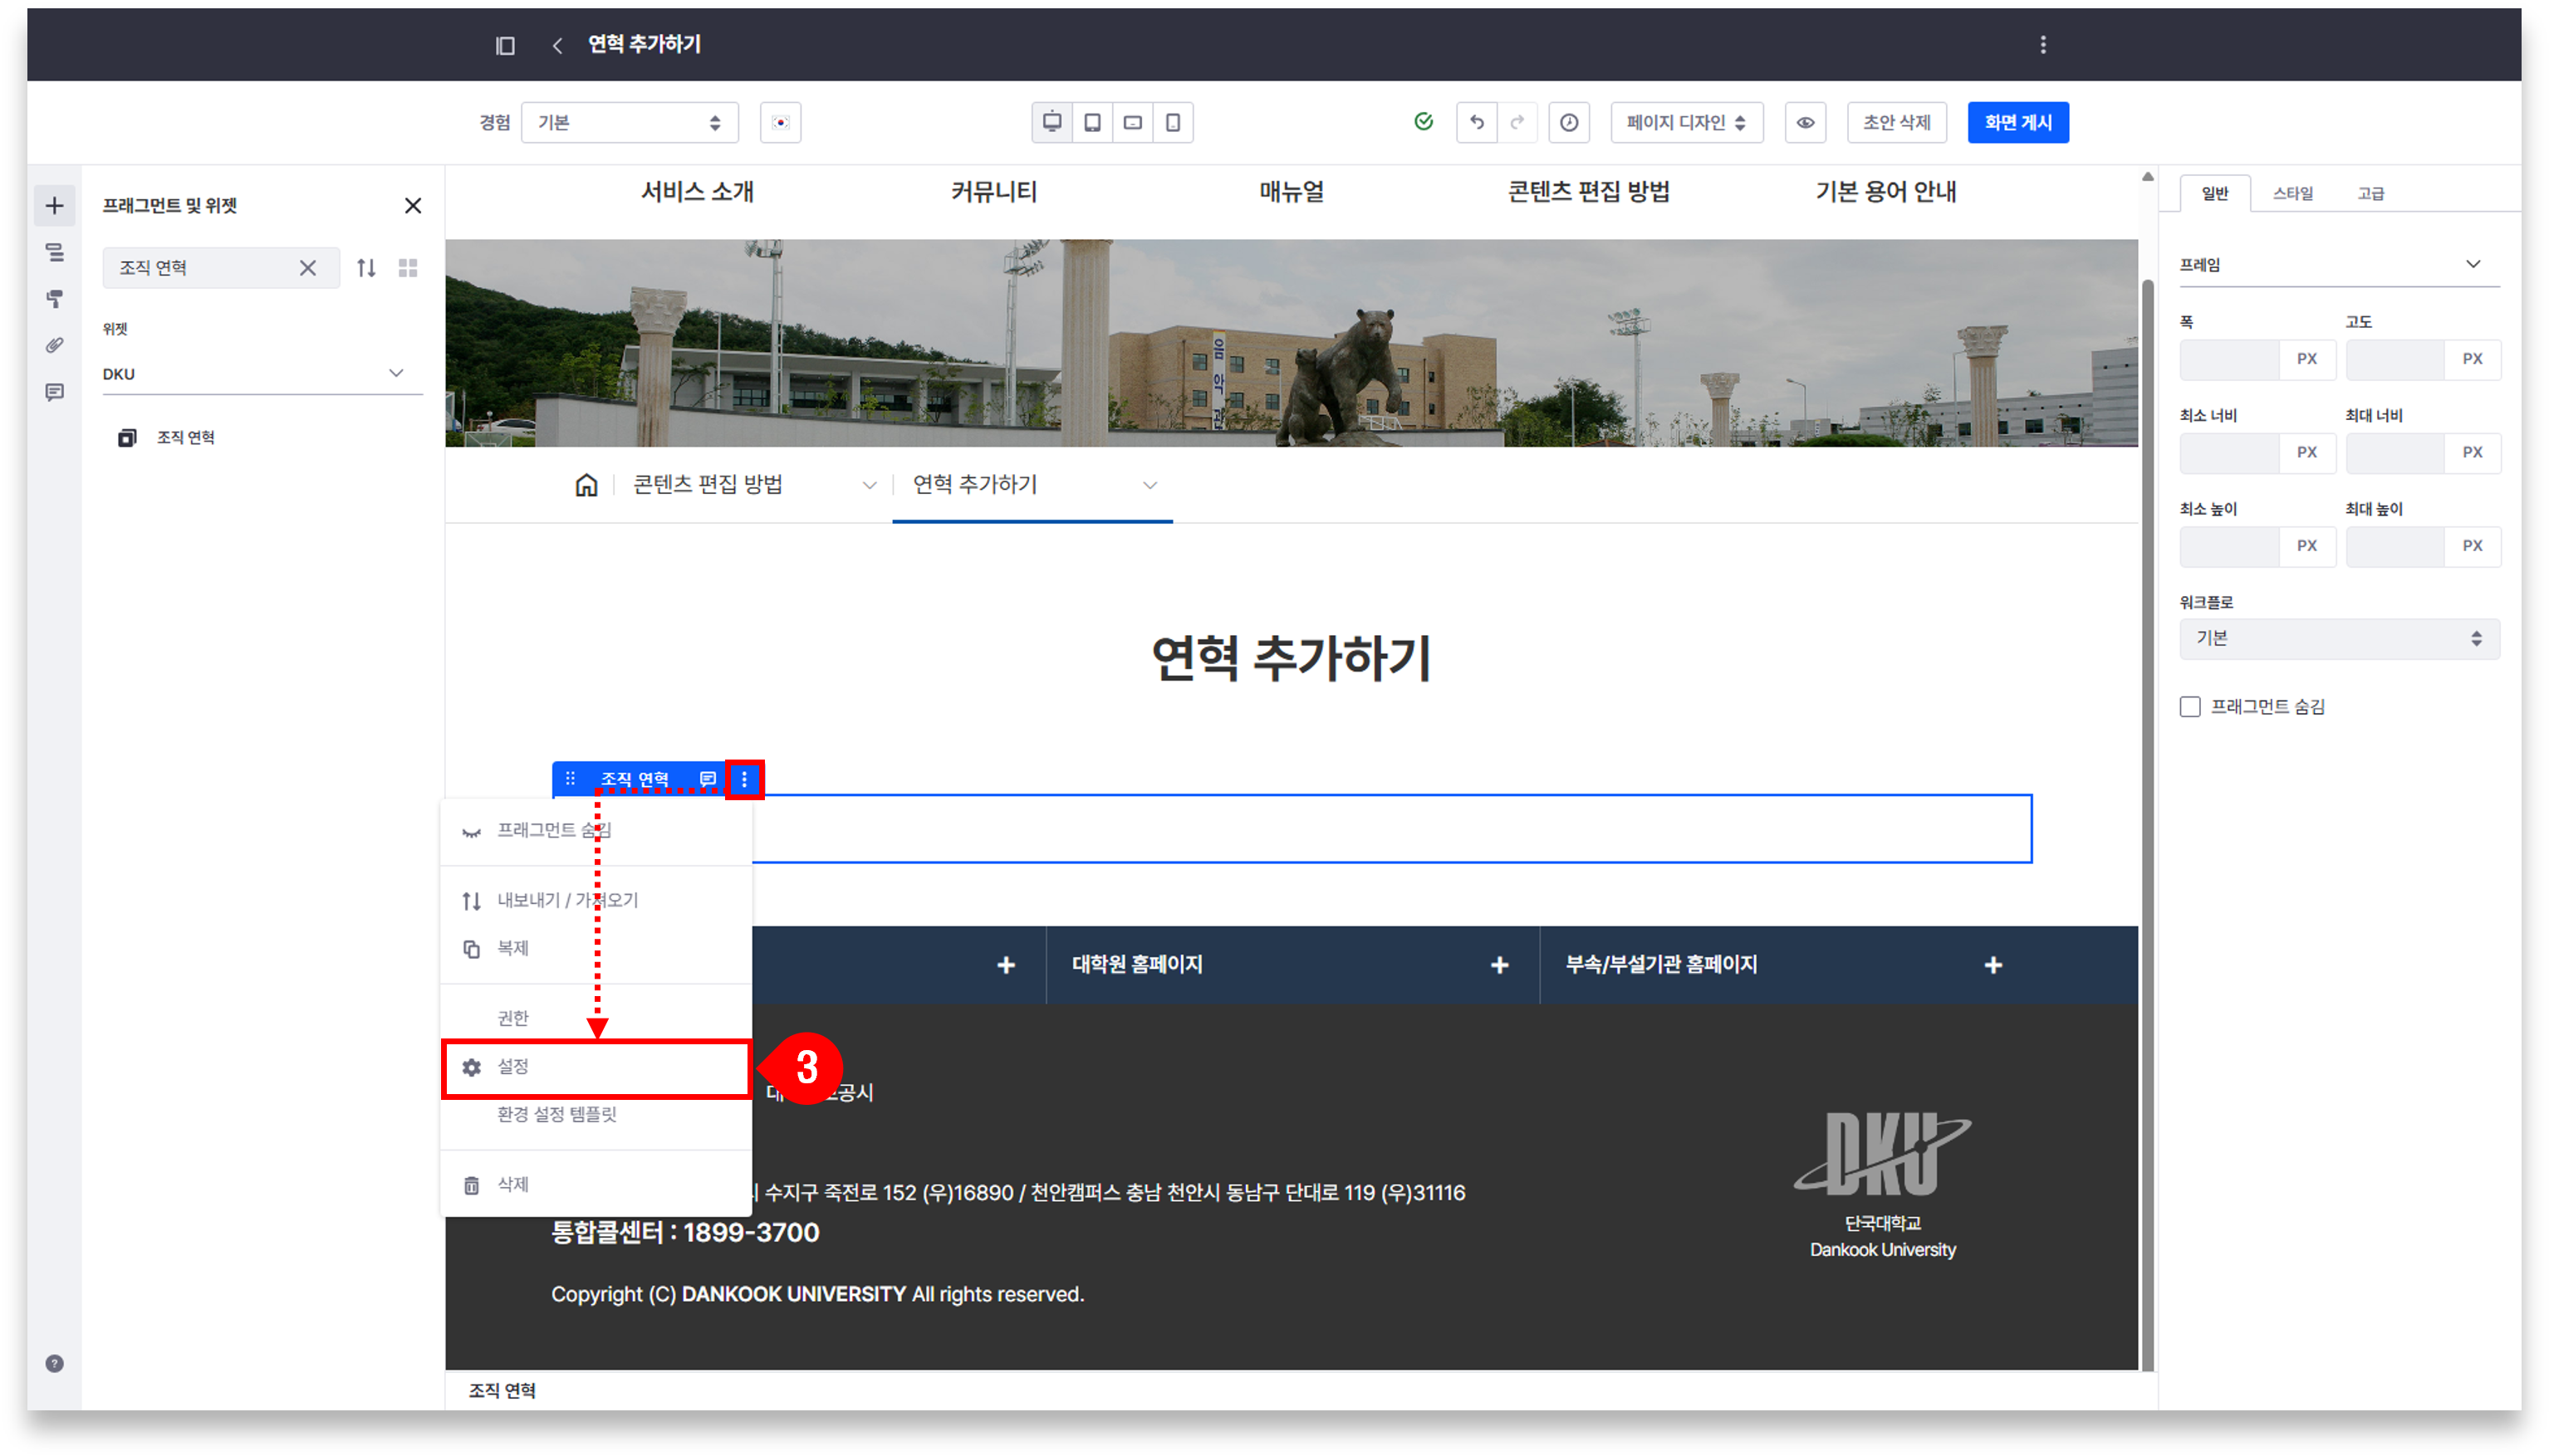Open the page design options paint roller icon

(x=55, y=298)
